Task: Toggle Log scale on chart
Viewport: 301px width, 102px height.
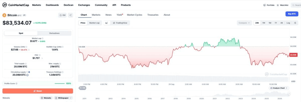Action: [x=288, y=23]
